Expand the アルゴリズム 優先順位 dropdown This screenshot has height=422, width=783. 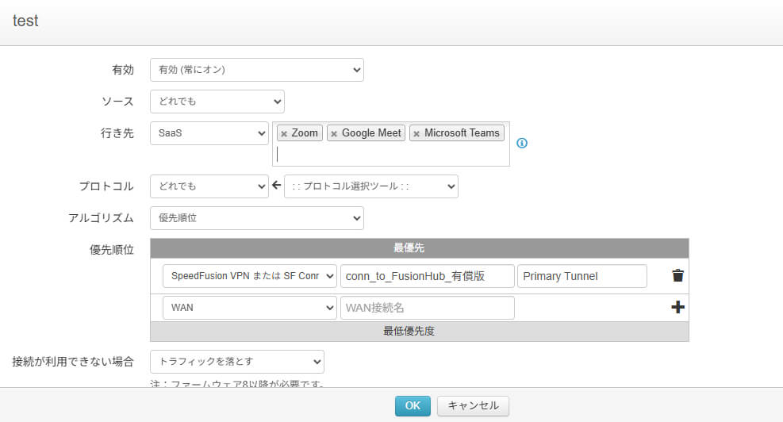pos(256,217)
